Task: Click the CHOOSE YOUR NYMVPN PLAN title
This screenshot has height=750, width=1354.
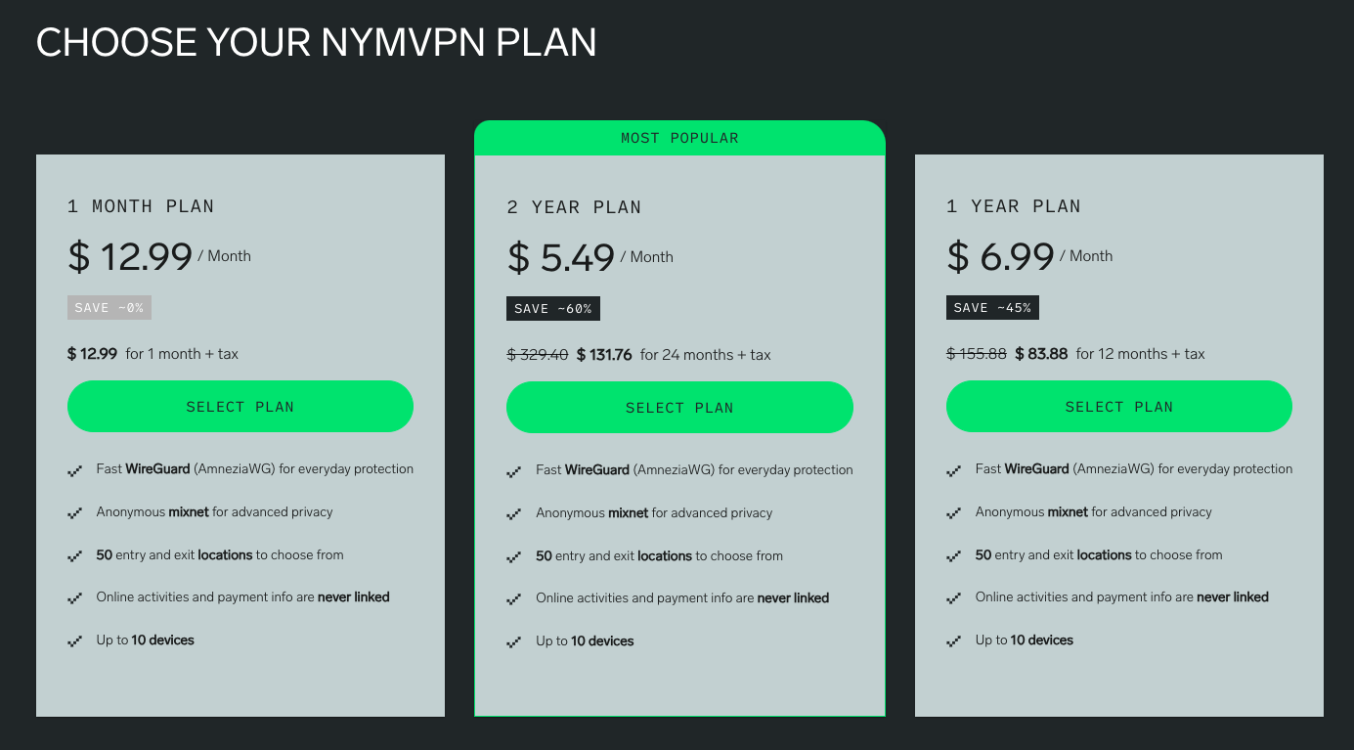Action: (316, 42)
